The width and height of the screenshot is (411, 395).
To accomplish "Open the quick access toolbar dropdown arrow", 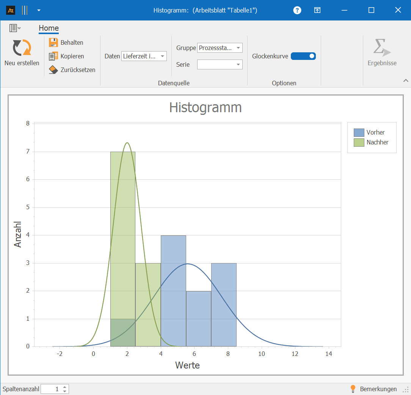I will point(39,10).
